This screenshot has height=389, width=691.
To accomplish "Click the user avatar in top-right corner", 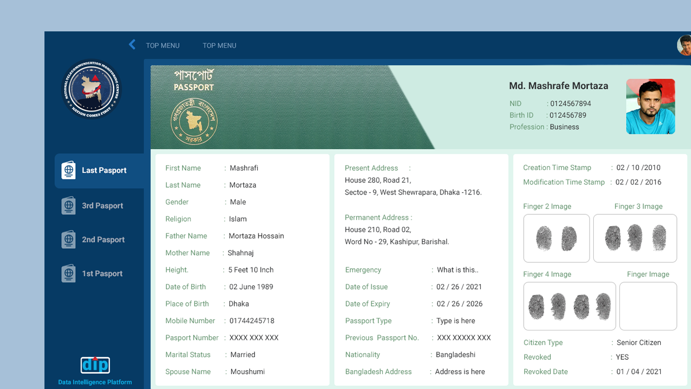I will (685, 45).
